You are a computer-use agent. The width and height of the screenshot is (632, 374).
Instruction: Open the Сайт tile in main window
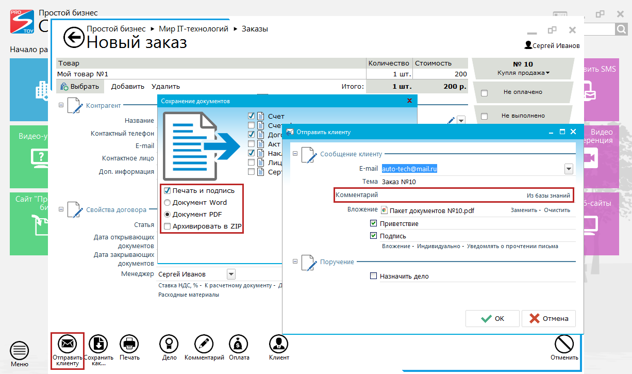(x=29, y=224)
